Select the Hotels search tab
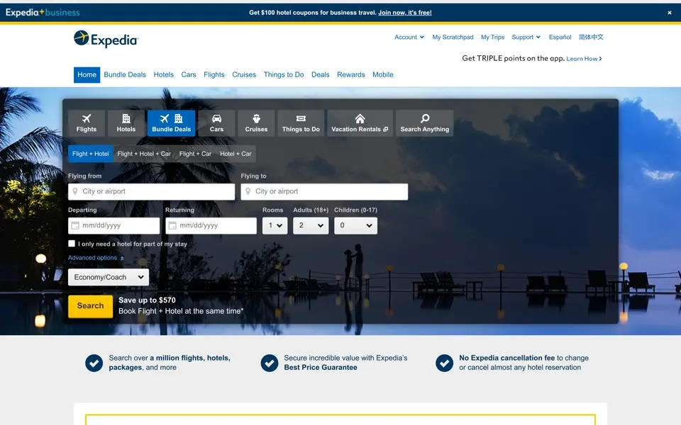681x425 pixels. (x=126, y=123)
